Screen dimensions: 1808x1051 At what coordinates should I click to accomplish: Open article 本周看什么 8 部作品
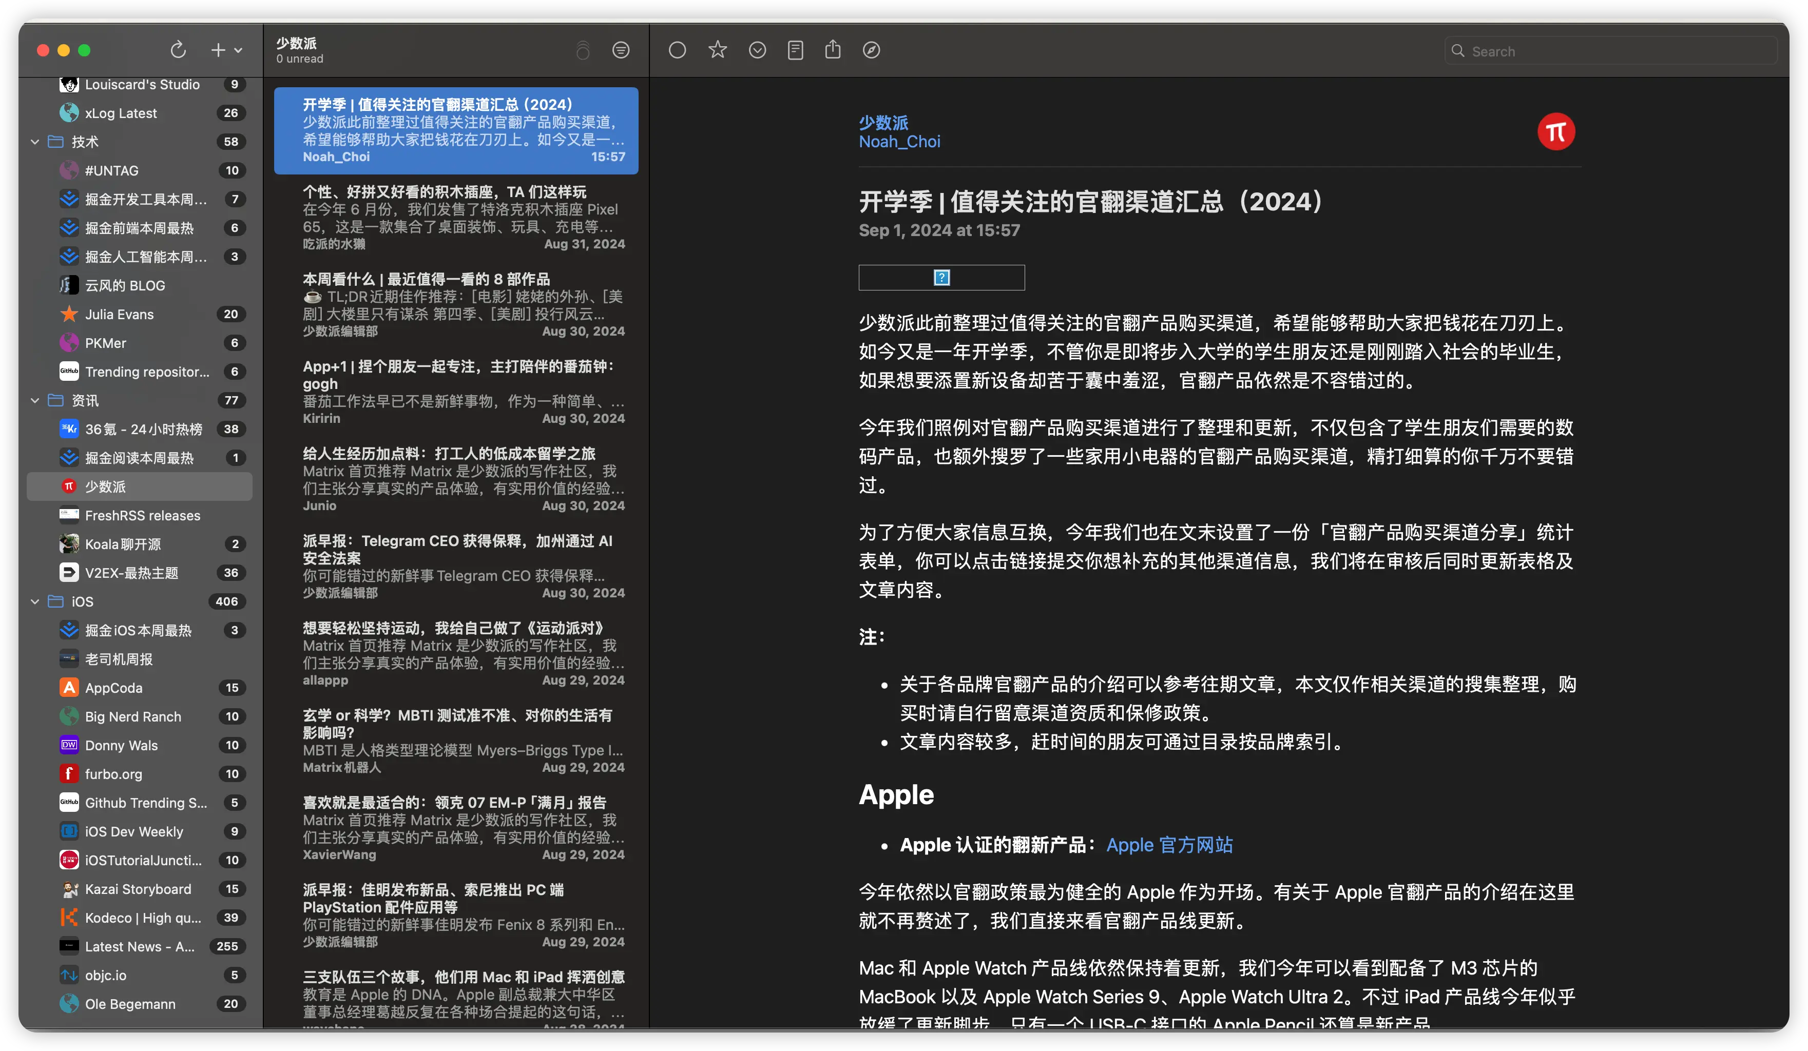coord(456,305)
